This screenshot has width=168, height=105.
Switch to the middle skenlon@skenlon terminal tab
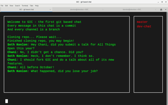pos(79,9)
